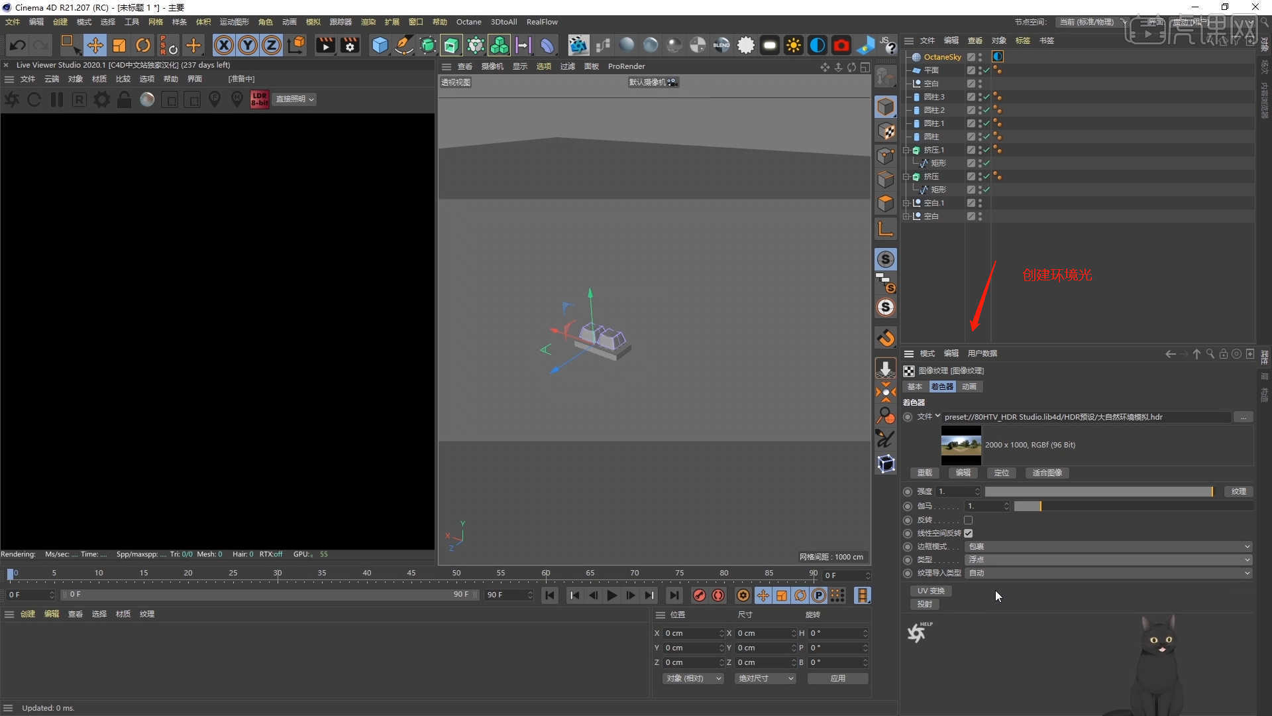Click the file browse '...' button
This screenshot has height=716, width=1272.
coord(1244,417)
